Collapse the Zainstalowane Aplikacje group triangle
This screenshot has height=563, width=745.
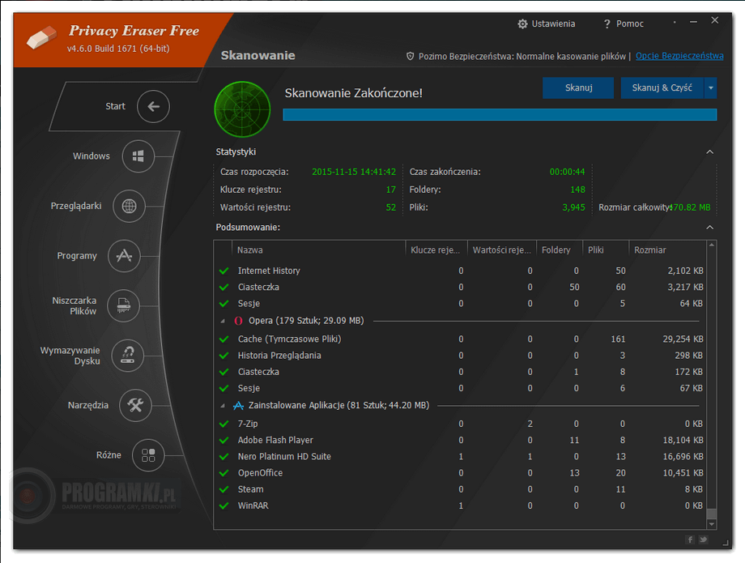coord(223,406)
